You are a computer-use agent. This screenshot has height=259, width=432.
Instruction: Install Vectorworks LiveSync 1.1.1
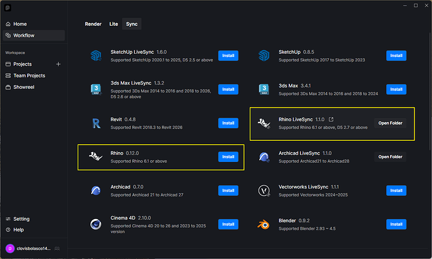(396, 190)
